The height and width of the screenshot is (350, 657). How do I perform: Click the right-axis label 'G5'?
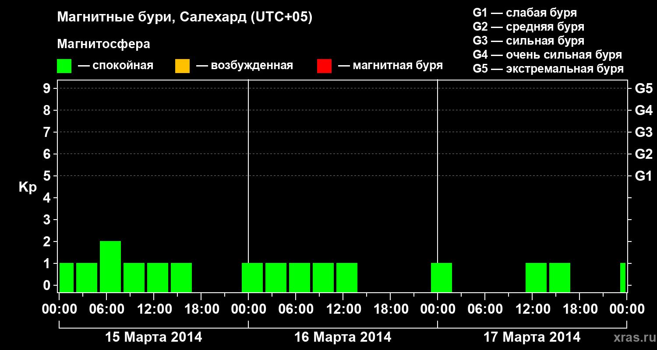644,89
